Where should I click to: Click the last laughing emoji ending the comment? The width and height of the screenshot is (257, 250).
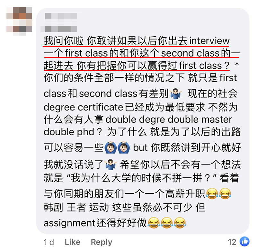pos(180,223)
